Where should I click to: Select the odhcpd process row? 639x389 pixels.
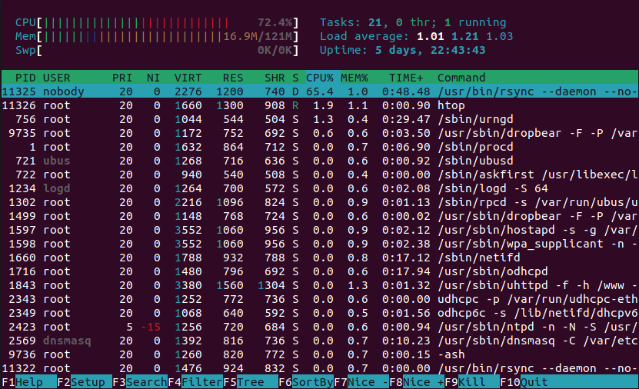pos(320,271)
